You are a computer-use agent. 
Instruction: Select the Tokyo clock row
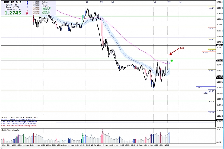point(39,4)
